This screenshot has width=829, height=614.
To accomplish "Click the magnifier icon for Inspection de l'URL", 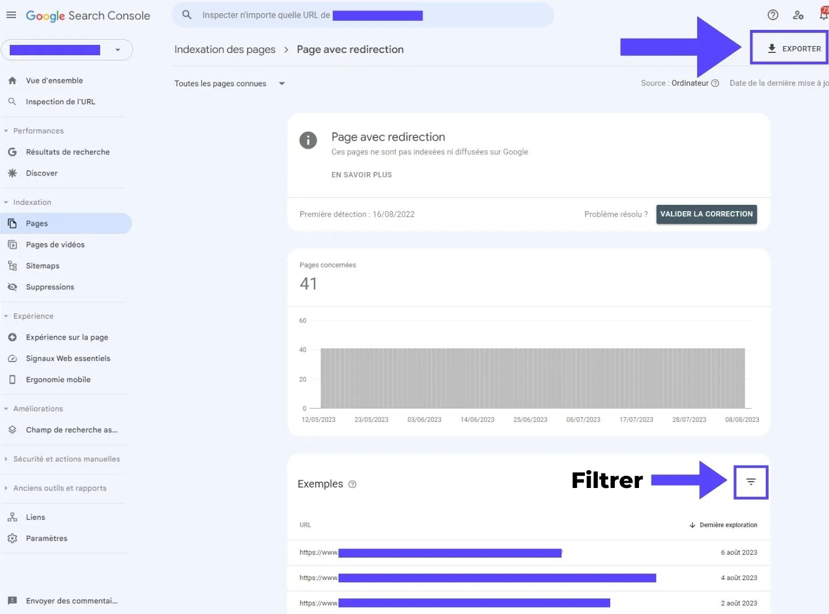I will tap(12, 101).
